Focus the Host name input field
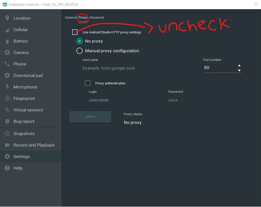Image resolution: width=261 pixels, height=207 pixels. click(x=140, y=68)
